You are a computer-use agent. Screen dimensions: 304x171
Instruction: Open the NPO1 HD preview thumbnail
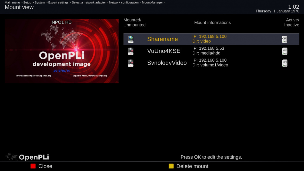coord(62,51)
